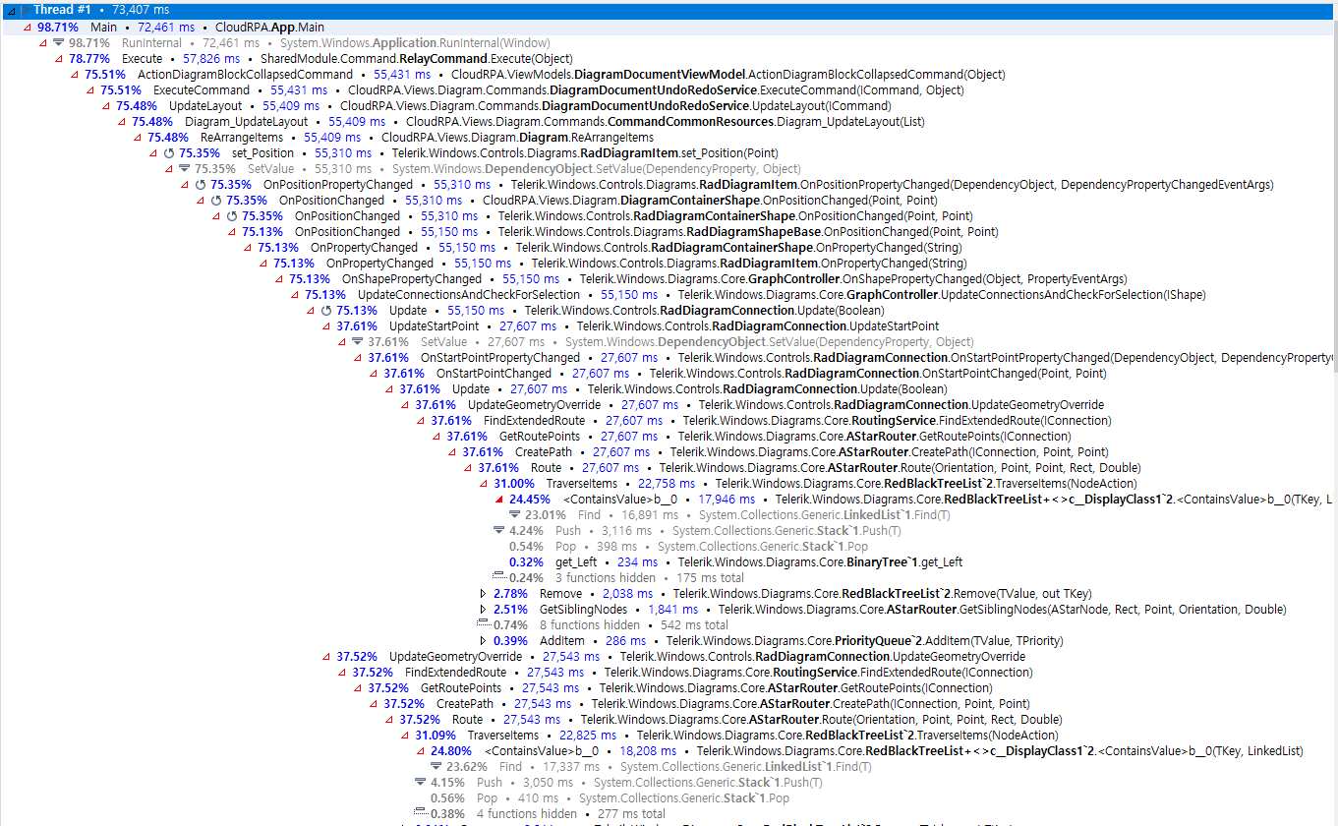
Task: Expand the GetSiblingNodes 2.51% node
Action: coord(483,609)
